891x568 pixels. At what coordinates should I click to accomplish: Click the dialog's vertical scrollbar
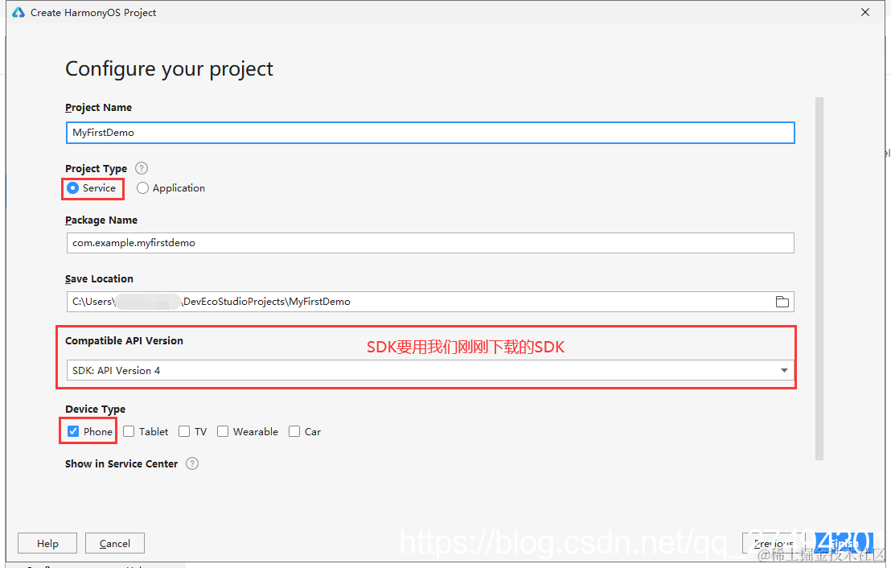(x=819, y=278)
